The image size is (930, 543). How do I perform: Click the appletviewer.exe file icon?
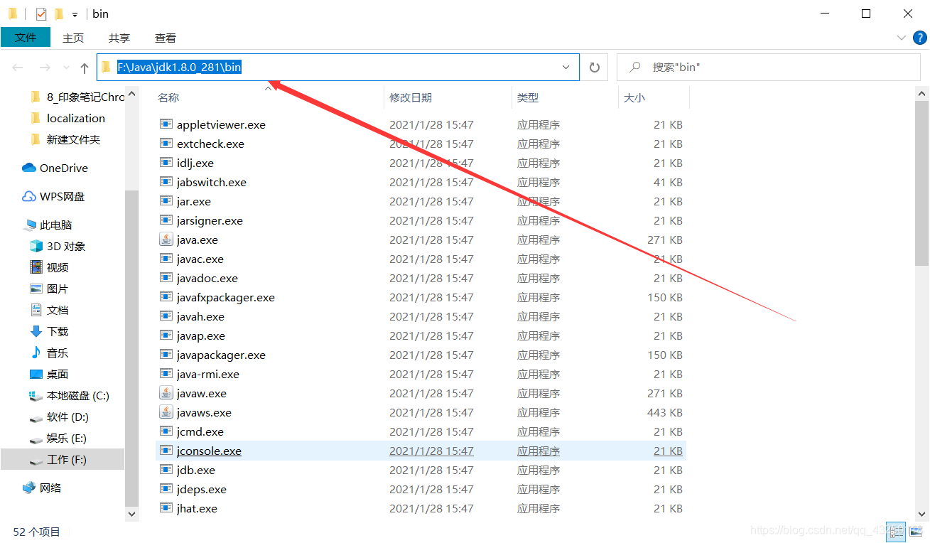point(166,124)
